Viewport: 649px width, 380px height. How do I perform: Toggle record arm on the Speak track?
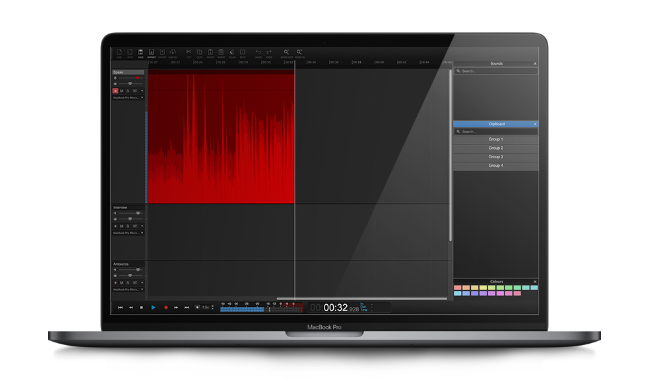coord(115,90)
